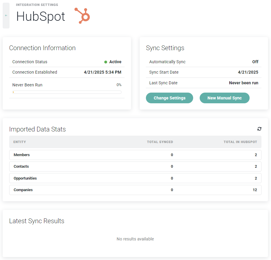Click the Last Sync Date label
Viewport: 271px width, 260px height.
[x=163, y=83]
